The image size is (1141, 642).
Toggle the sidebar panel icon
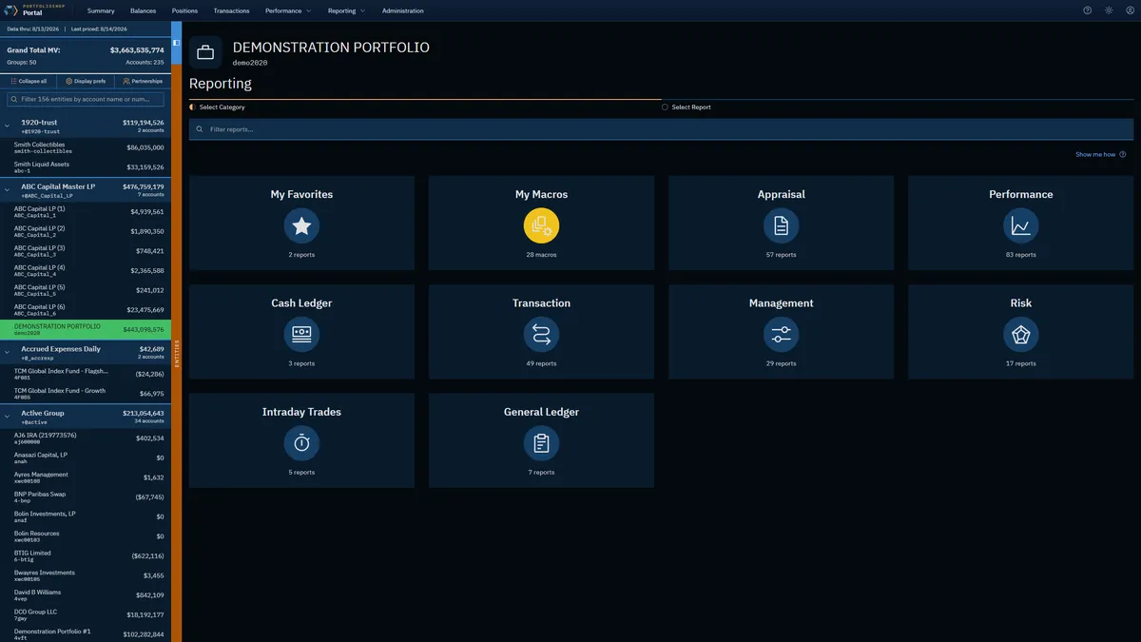pyautogui.click(x=176, y=43)
